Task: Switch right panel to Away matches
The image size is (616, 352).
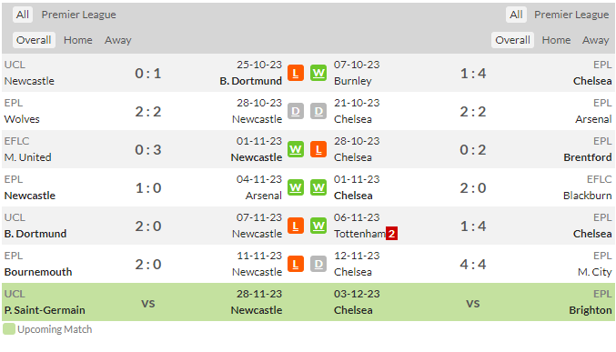Action: 595,40
